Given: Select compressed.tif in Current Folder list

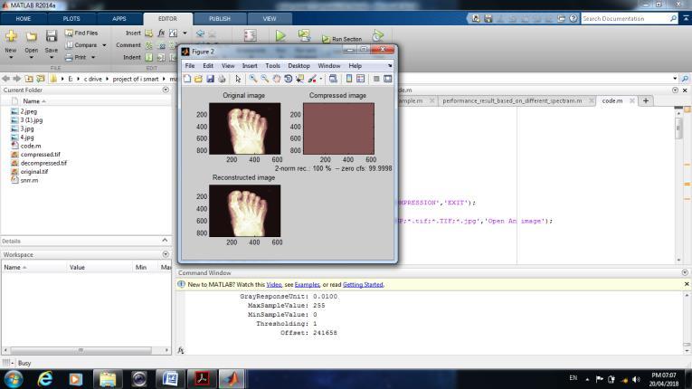Looking at the screenshot, I should 40,154.
